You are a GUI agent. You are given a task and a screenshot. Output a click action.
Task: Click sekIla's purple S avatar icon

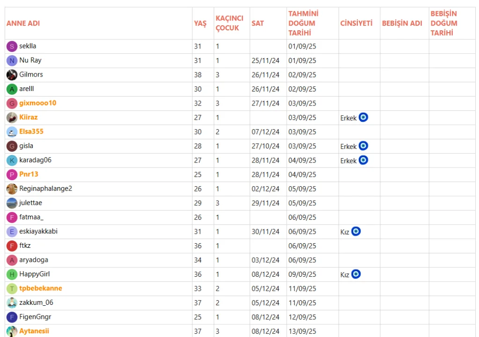12,46
